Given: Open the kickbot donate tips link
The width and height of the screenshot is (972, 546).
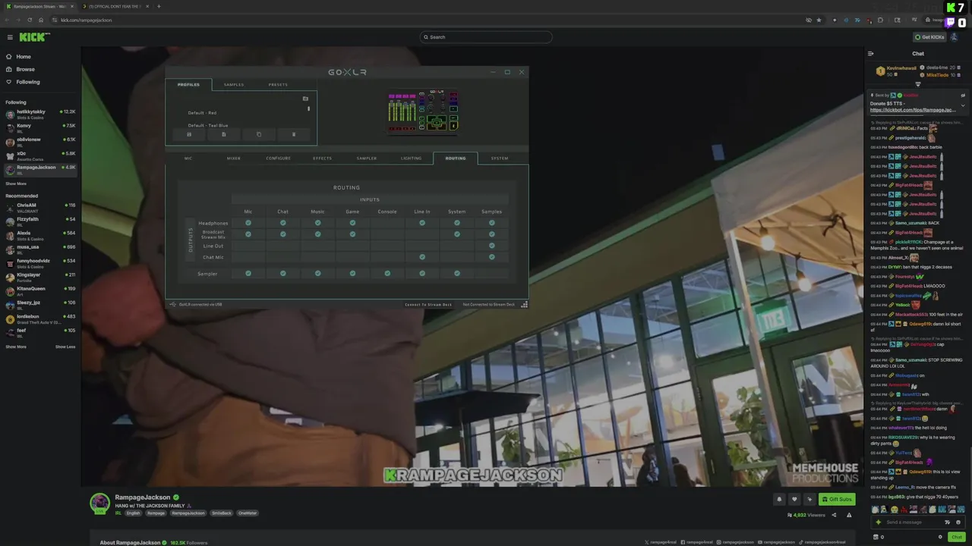Looking at the screenshot, I should [x=913, y=110].
